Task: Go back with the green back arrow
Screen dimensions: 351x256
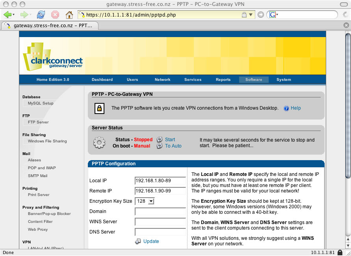Action: pyautogui.click(x=7, y=15)
